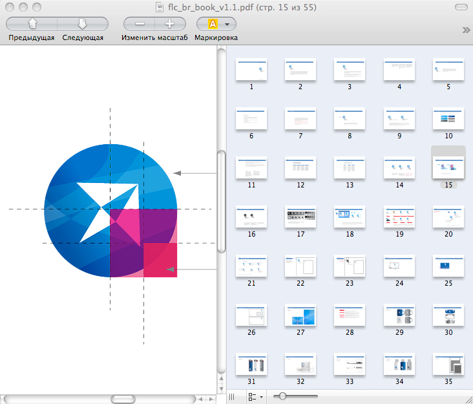Jump to the page 25 thumbnail
Screen dimensions: 473x404
click(x=448, y=266)
